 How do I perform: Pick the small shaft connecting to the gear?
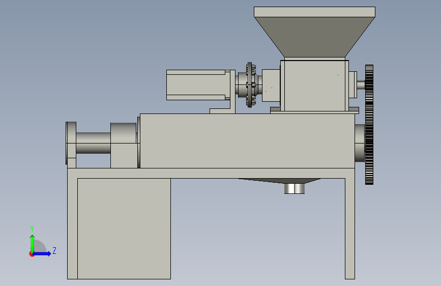[361, 84]
